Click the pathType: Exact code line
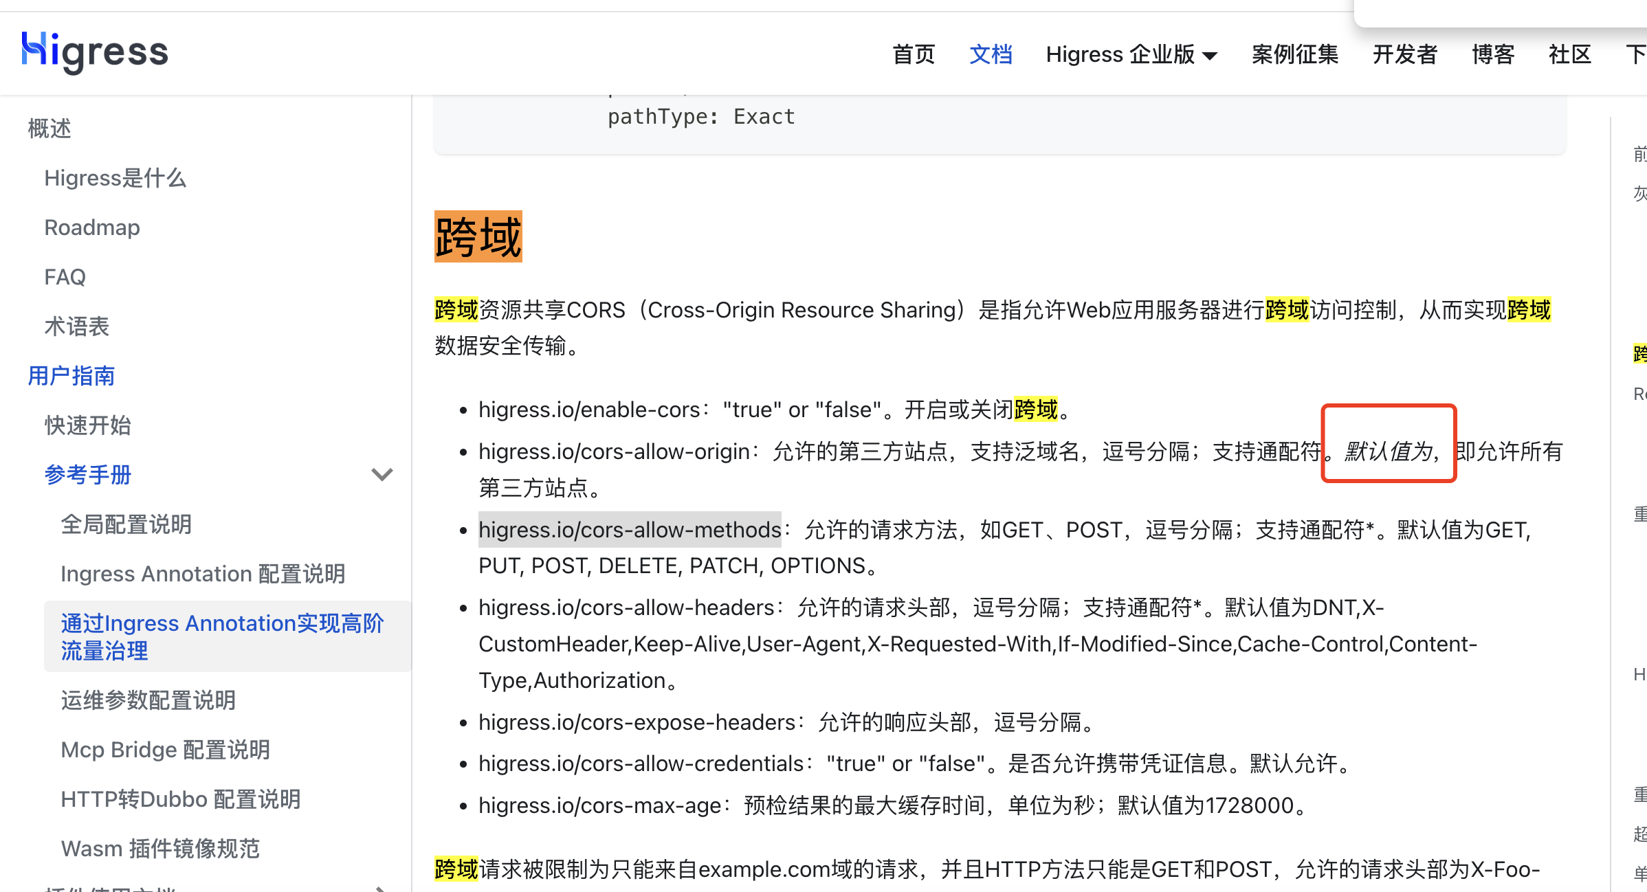 (701, 117)
